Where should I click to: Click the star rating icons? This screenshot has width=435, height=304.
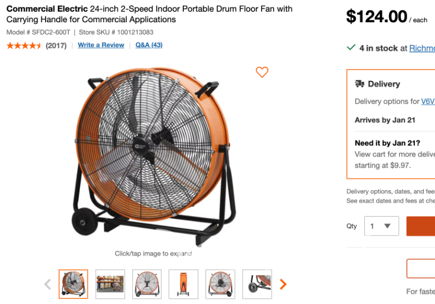click(24, 46)
